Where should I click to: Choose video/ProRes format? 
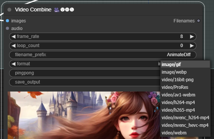[185, 87]
